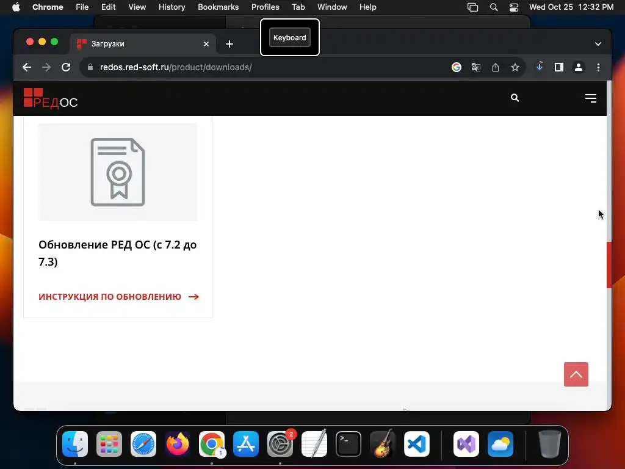Open the Bookmarks menu
Viewport: 625px width, 469px height.
pyautogui.click(x=219, y=7)
